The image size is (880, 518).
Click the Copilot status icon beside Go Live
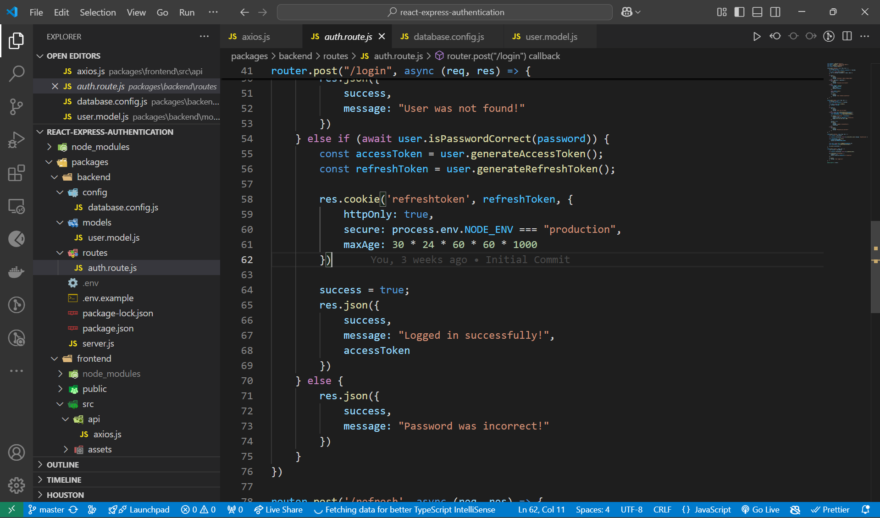[795, 510]
